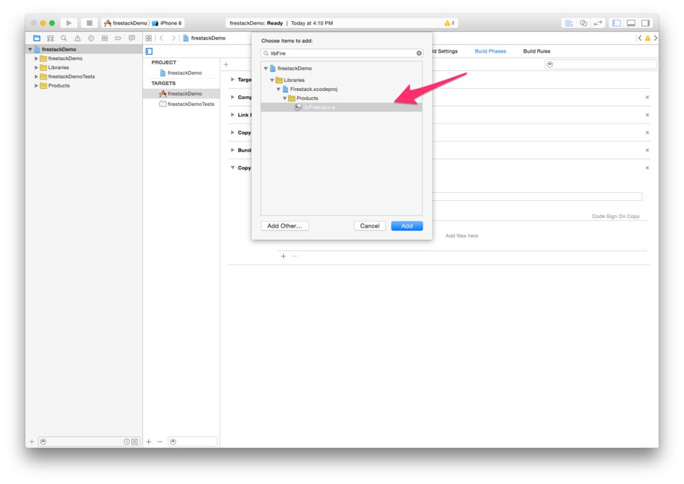This screenshot has width=684, height=484.
Task: Run the project with the Play button
Action: coord(68,23)
